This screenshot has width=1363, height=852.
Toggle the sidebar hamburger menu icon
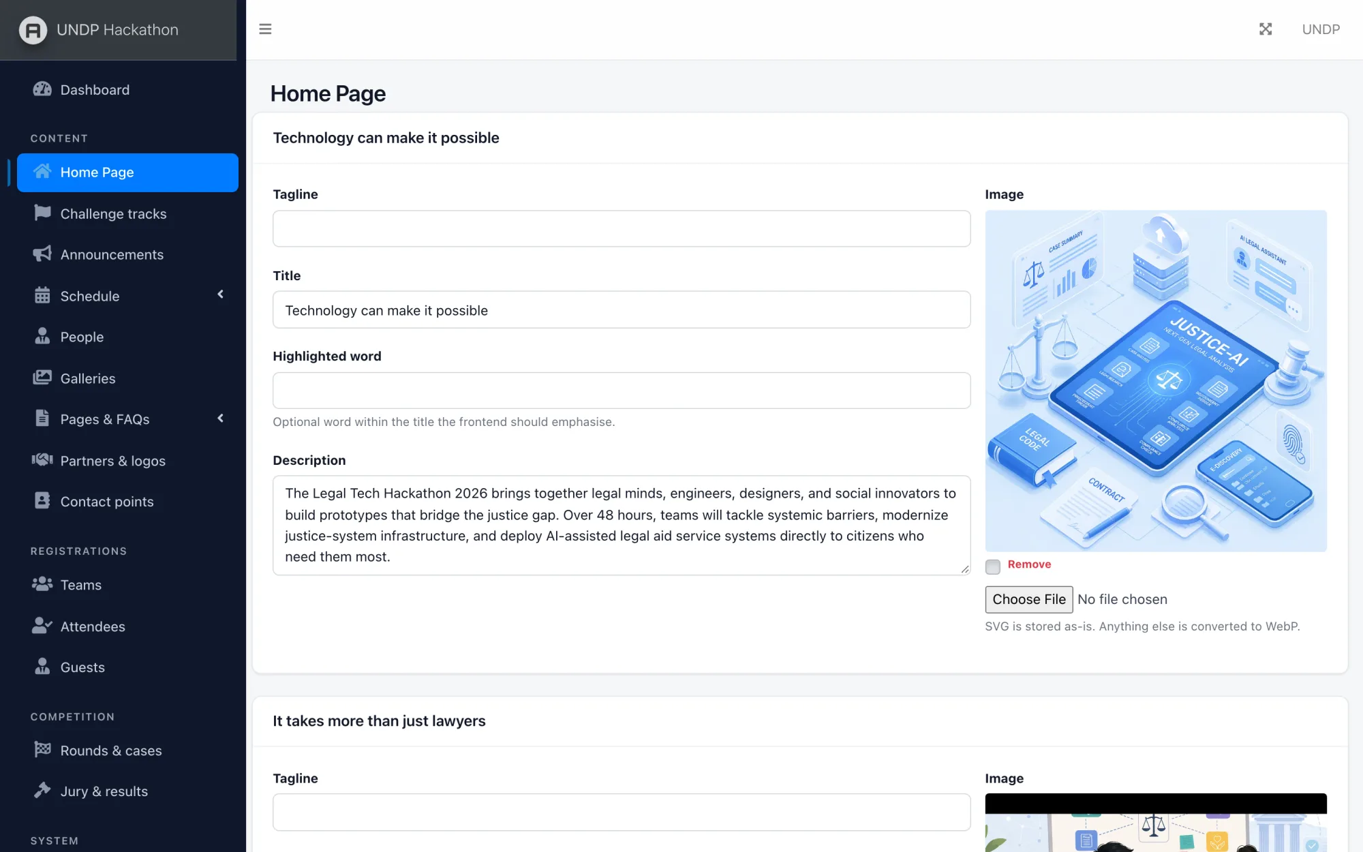coord(265,29)
